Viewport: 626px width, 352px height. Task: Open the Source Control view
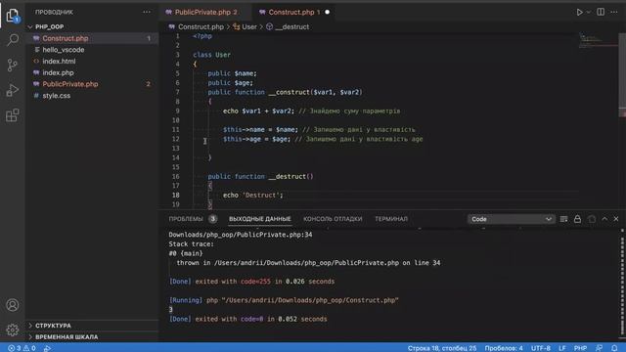pyautogui.click(x=13, y=65)
